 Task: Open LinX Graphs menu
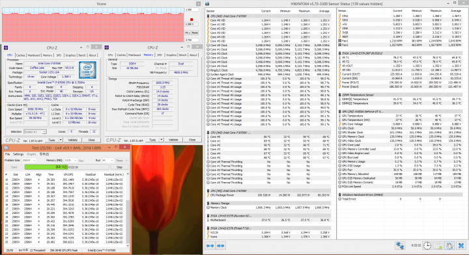coord(31,154)
